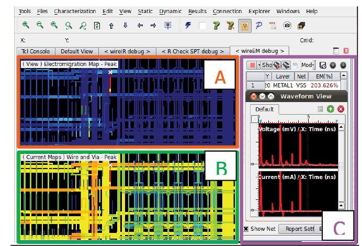Click the Sho button in EM panel
This screenshot has height=246, width=362.
coord(267,65)
